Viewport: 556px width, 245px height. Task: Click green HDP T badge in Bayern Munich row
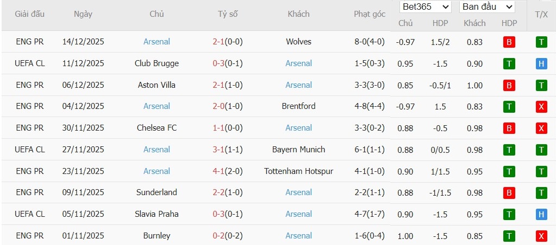[509, 150]
